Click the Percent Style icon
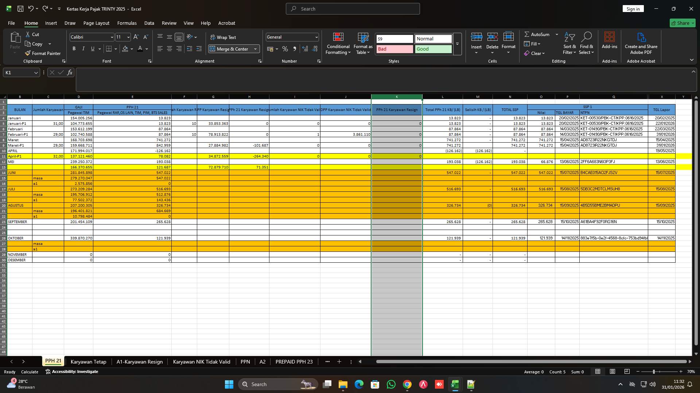The width and height of the screenshot is (700, 393). tap(285, 49)
